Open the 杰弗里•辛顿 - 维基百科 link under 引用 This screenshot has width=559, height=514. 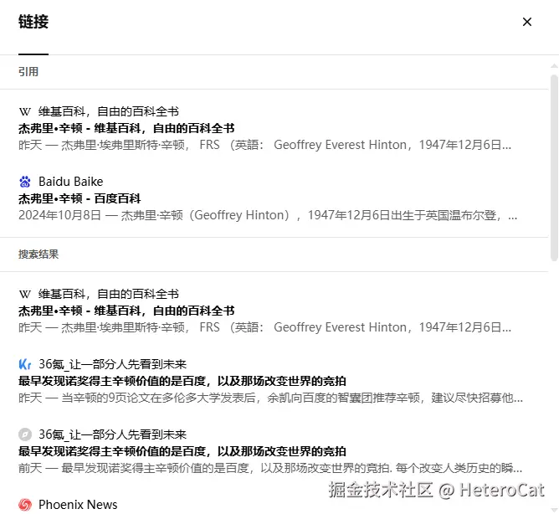tap(126, 128)
